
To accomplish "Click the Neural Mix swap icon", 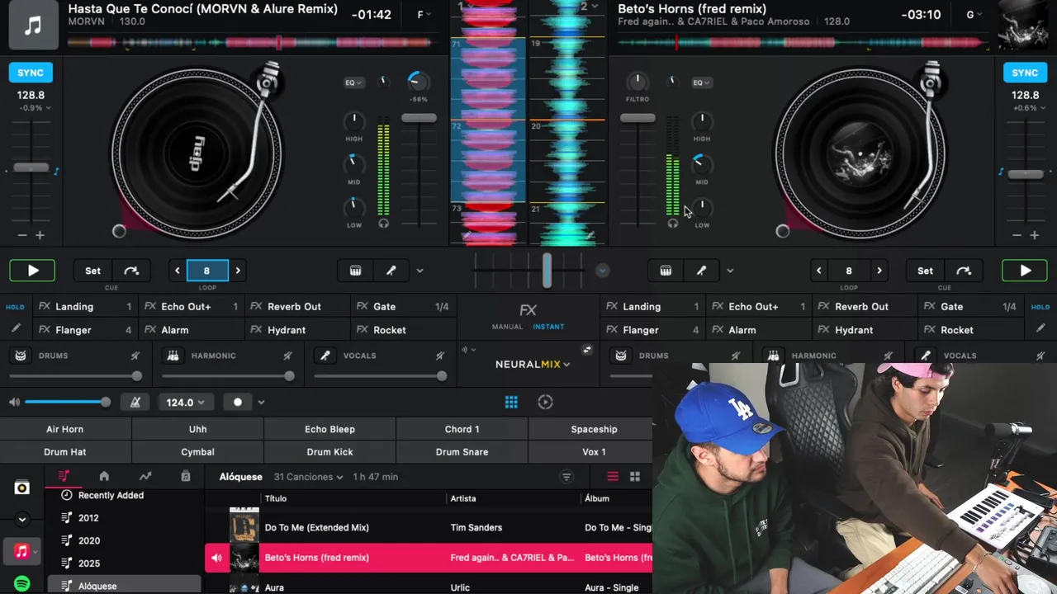I will point(587,350).
